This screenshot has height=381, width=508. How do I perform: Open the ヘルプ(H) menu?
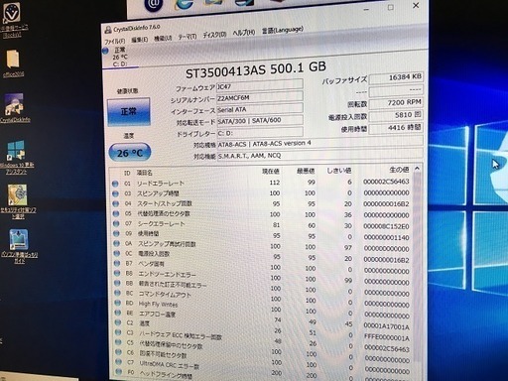[x=244, y=33]
